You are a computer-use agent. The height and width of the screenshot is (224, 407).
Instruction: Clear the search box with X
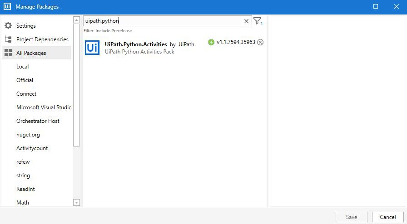(246, 21)
